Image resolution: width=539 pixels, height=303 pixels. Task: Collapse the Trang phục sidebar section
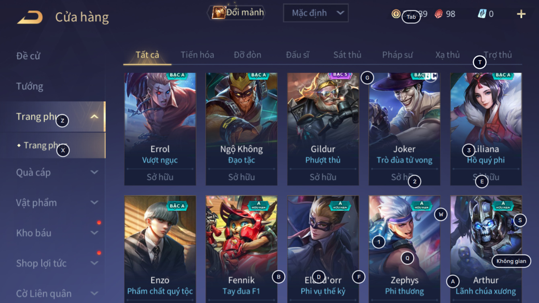94,117
